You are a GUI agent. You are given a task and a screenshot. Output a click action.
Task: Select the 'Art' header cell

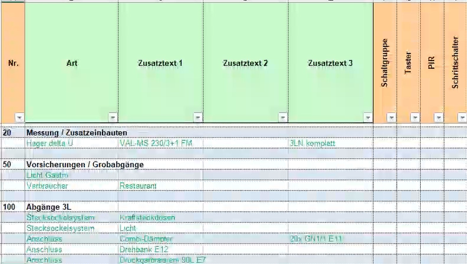(71, 63)
